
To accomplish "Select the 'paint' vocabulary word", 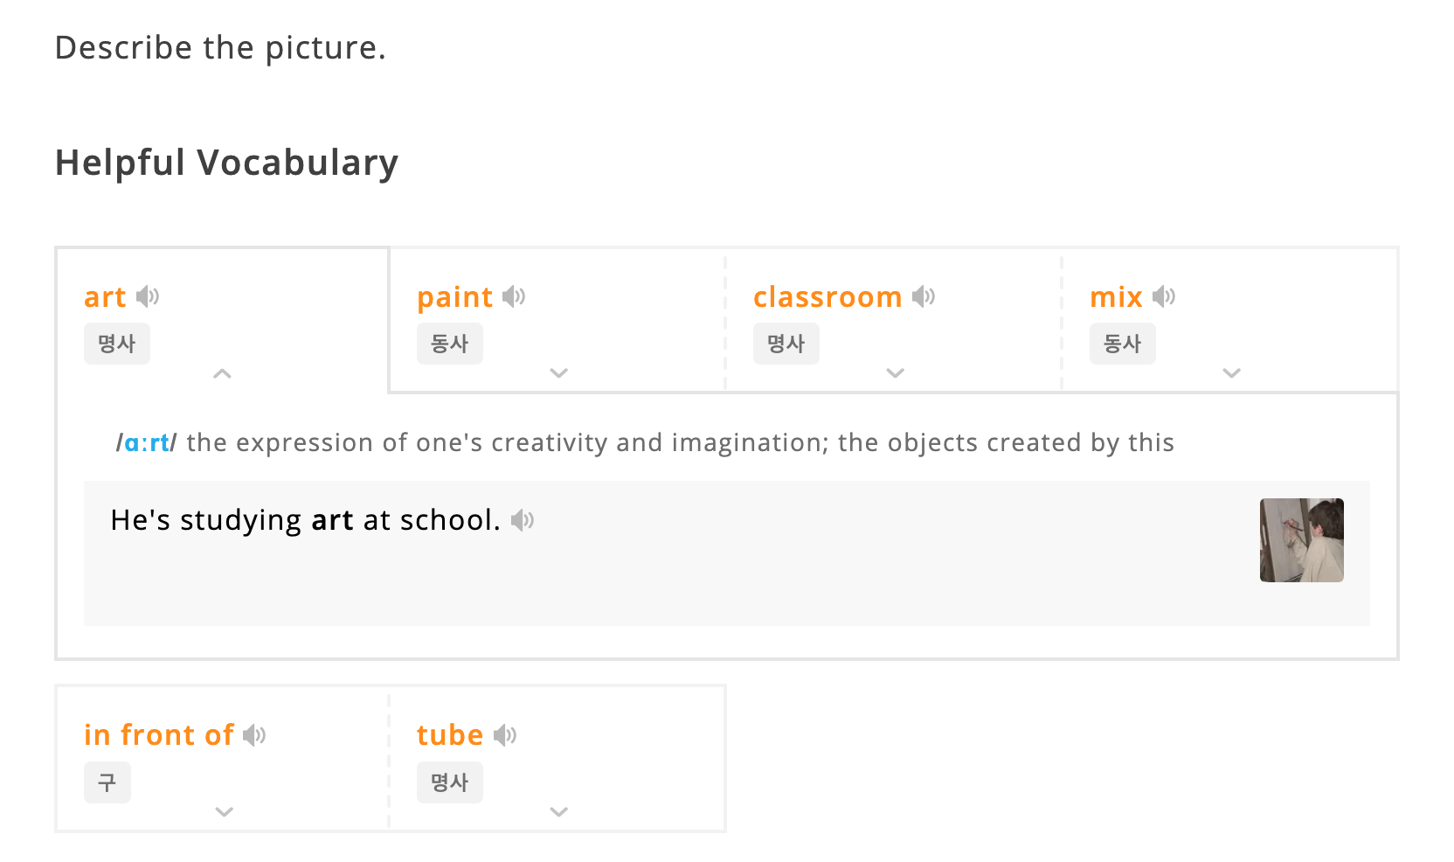I will point(455,298).
